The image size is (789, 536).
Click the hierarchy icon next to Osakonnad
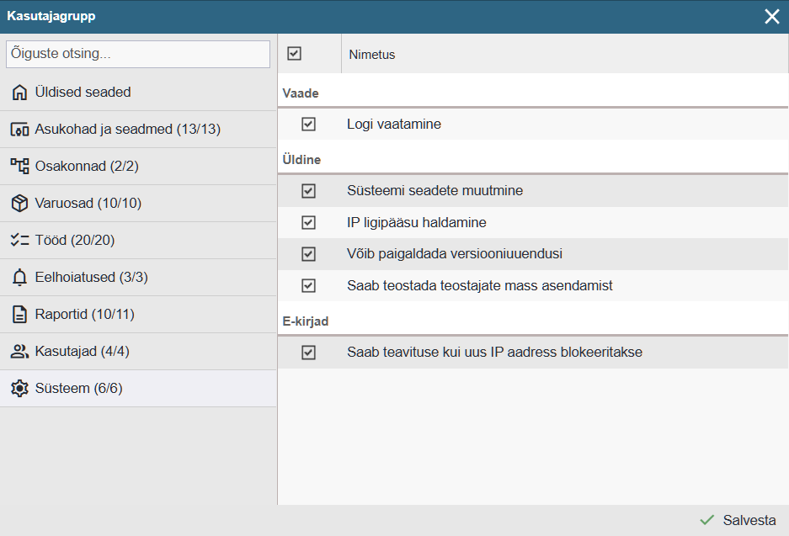[x=19, y=167]
